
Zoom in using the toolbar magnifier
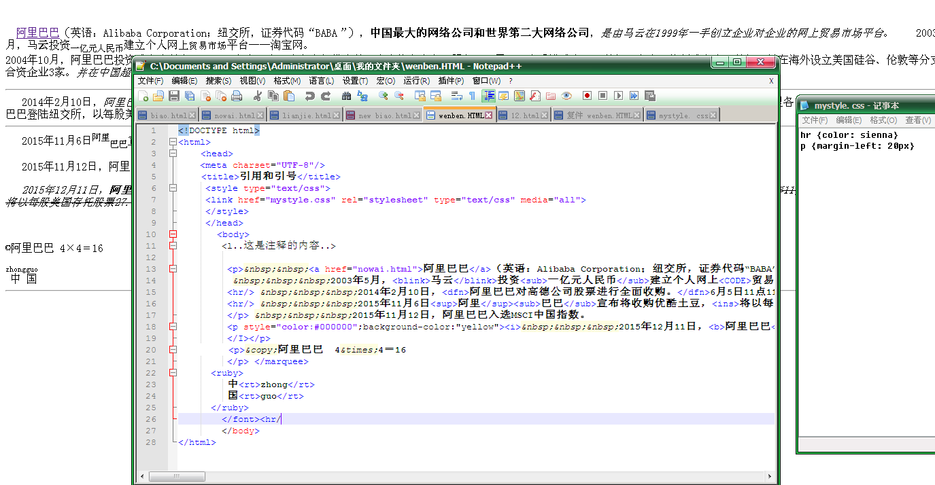click(384, 96)
